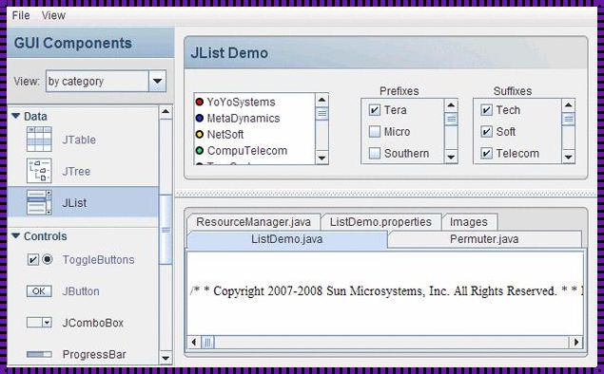604x374 pixels.
Task: Open the ToggleButtons demo icon
Action: (x=40, y=259)
